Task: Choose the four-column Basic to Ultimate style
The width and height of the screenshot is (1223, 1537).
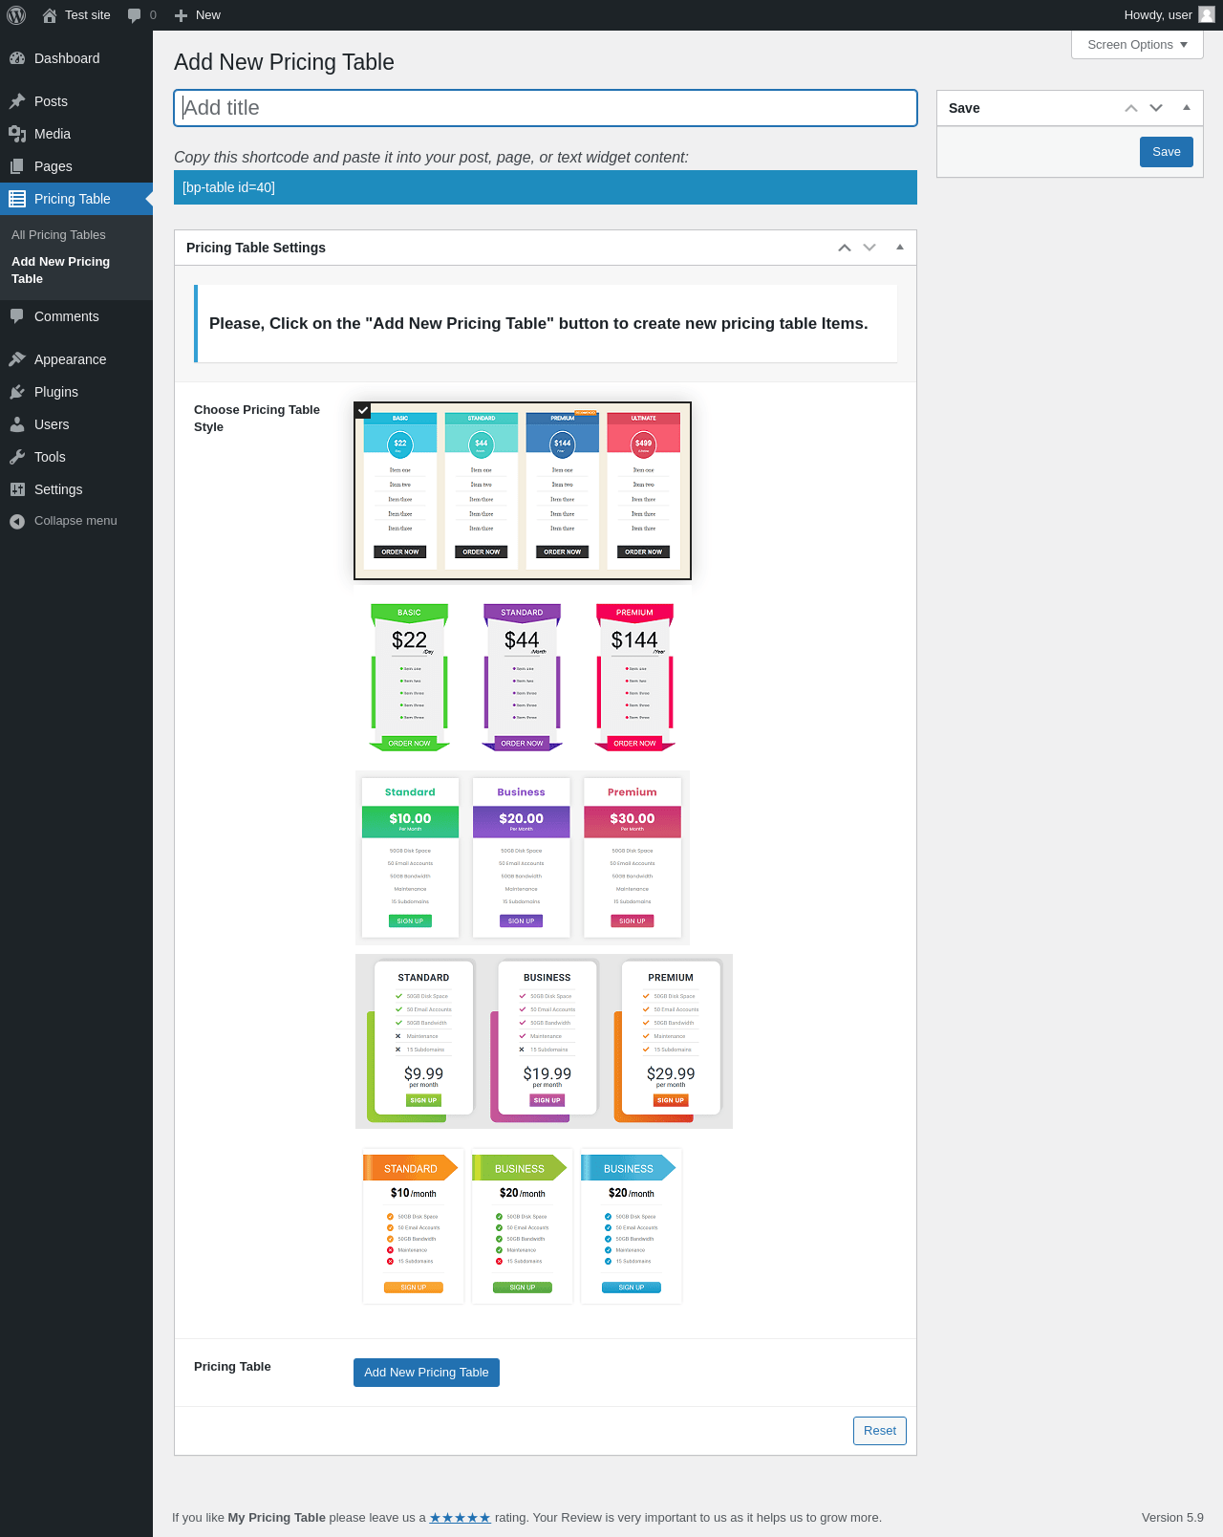Action: point(523,490)
